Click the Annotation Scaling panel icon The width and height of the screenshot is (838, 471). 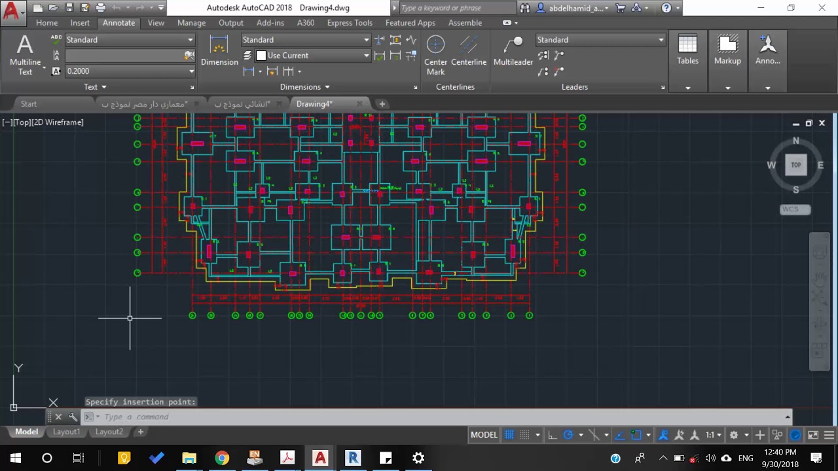pos(768,50)
